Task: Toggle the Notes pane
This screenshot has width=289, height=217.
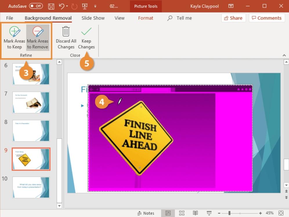Action: click(x=146, y=213)
